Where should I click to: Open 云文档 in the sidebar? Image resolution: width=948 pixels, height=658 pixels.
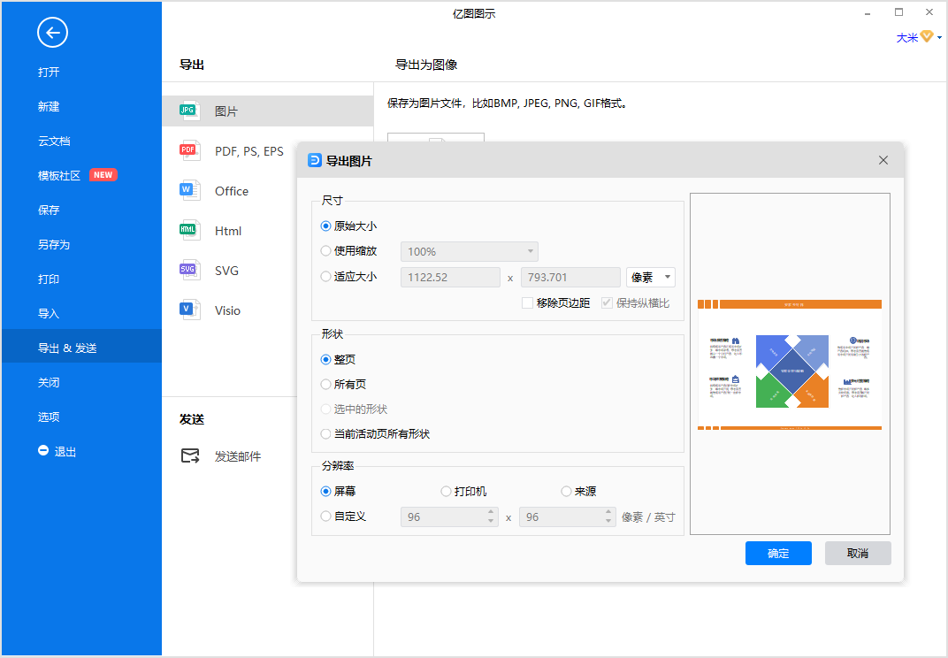coord(55,141)
